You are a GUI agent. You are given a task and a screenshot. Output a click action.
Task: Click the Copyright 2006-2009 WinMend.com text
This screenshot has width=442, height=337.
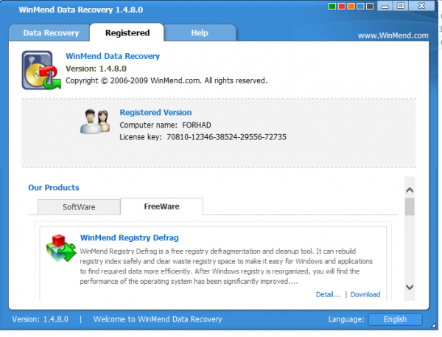click(x=166, y=80)
